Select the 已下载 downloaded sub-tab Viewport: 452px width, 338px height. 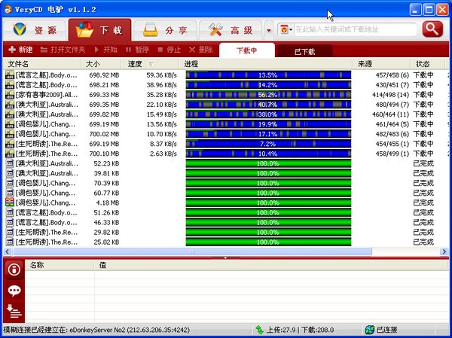click(x=304, y=52)
